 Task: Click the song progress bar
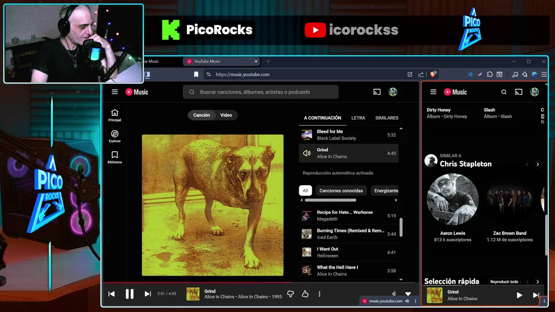(x=260, y=283)
